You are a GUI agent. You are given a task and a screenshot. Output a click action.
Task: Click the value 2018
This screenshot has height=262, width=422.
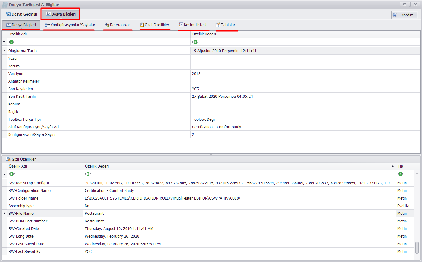196,74
